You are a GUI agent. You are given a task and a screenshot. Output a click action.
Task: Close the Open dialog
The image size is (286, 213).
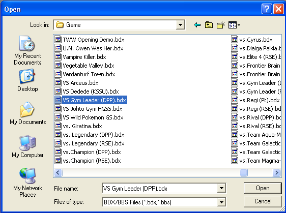pos(278,9)
